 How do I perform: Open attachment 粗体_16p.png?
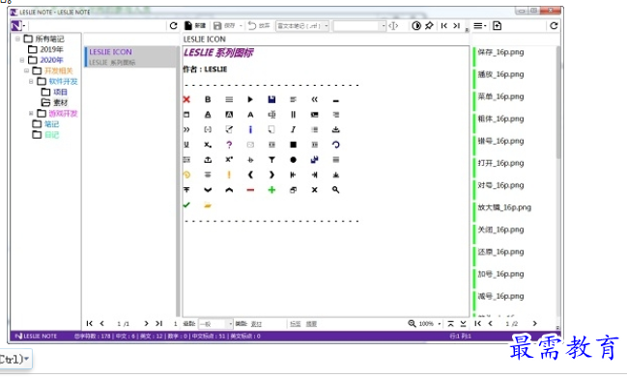click(500, 119)
